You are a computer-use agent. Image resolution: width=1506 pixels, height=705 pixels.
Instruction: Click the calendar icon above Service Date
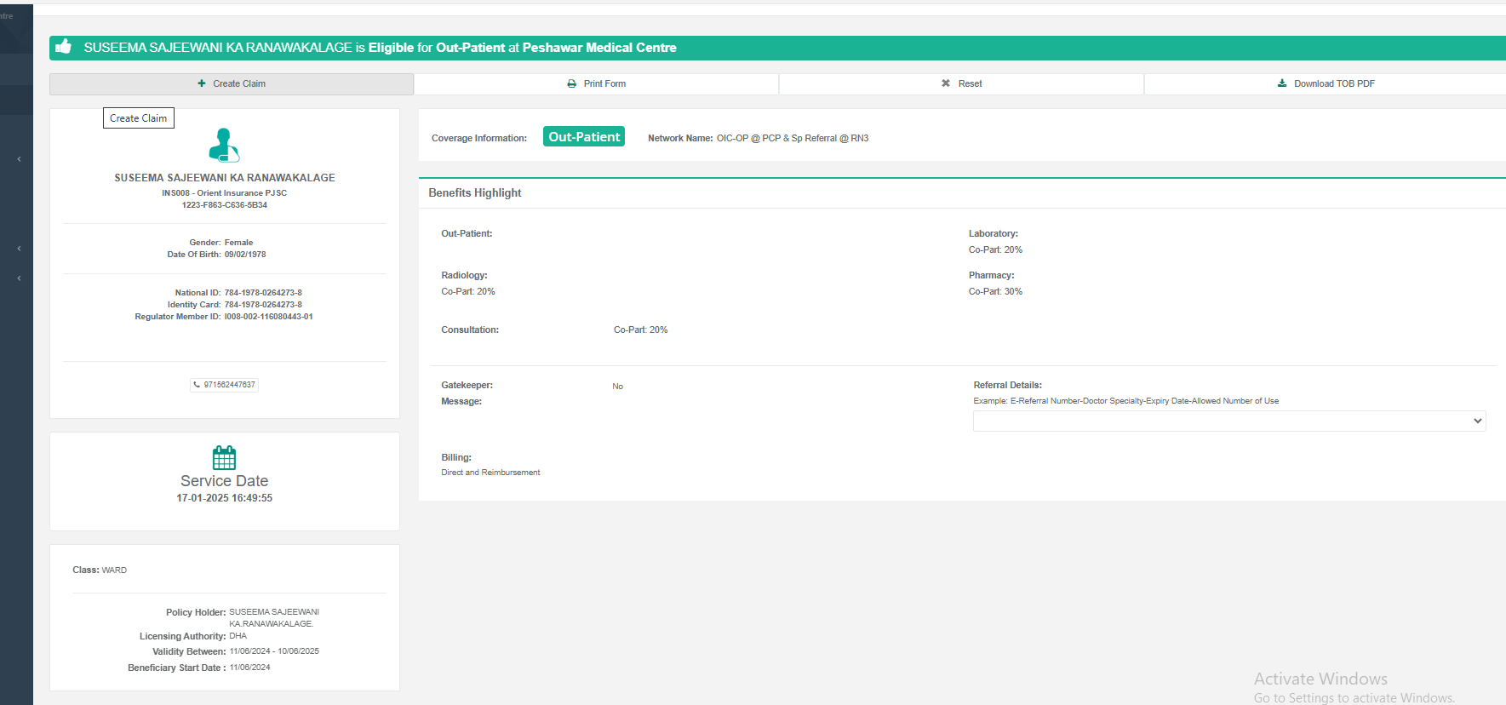point(224,458)
